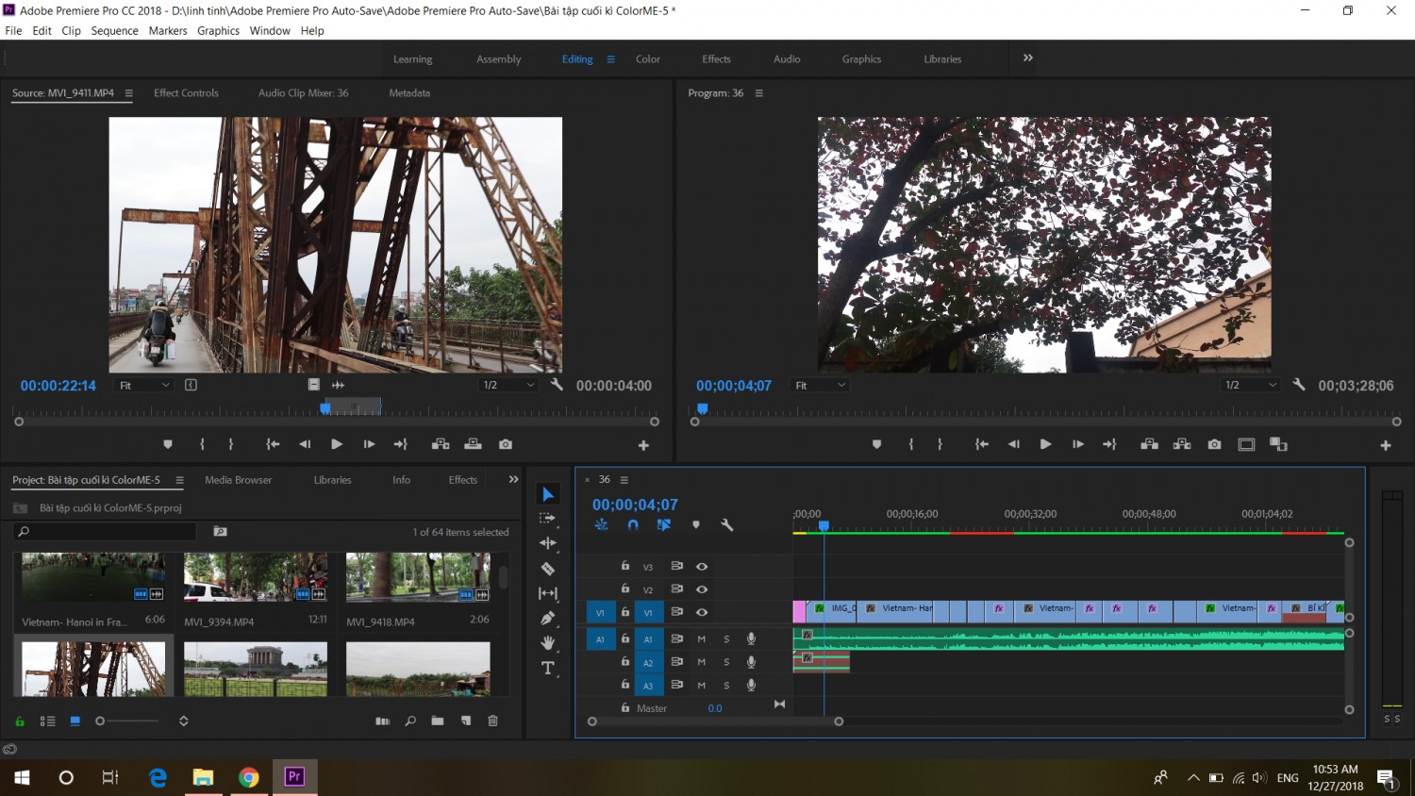Create a new bin in the Project panel
The width and height of the screenshot is (1415, 796).
(438, 721)
